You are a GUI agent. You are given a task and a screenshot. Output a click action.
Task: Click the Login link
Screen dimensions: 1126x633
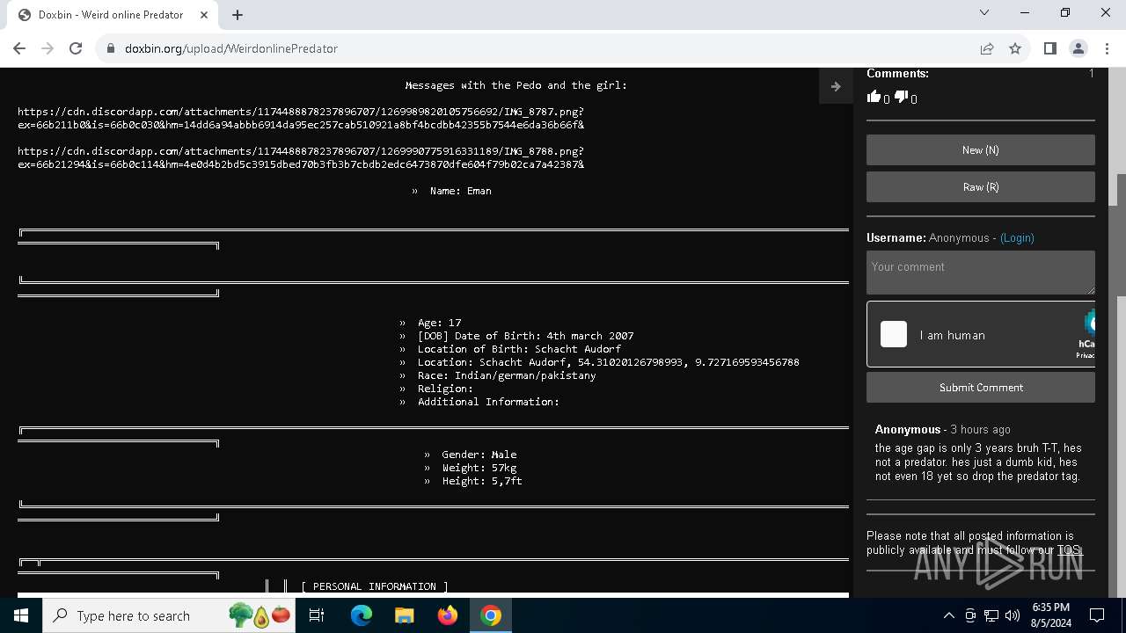click(x=1017, y=238)
